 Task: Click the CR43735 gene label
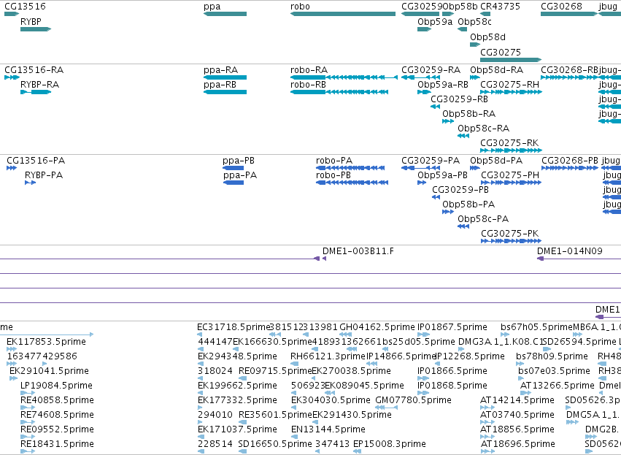500,7
